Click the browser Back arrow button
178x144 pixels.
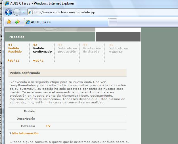9,12
